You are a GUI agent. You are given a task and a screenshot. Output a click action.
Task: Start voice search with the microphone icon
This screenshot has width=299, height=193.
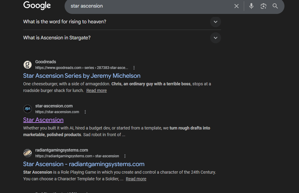[x=251, y=6]
